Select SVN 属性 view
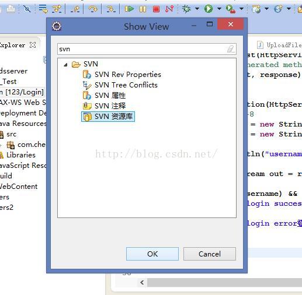This screenshot has width=302, height=295. [x=110, y=96]
